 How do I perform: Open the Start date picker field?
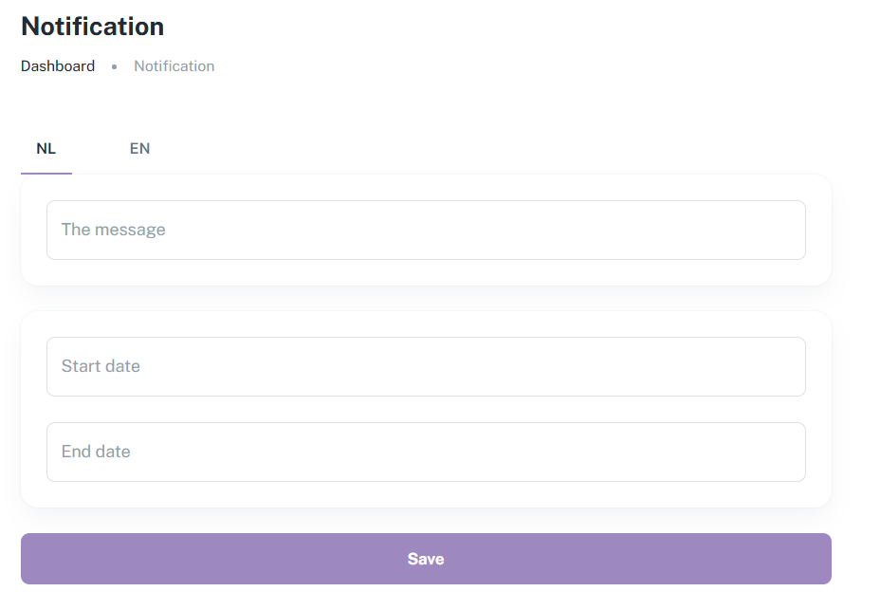click(x=426, y=366)
